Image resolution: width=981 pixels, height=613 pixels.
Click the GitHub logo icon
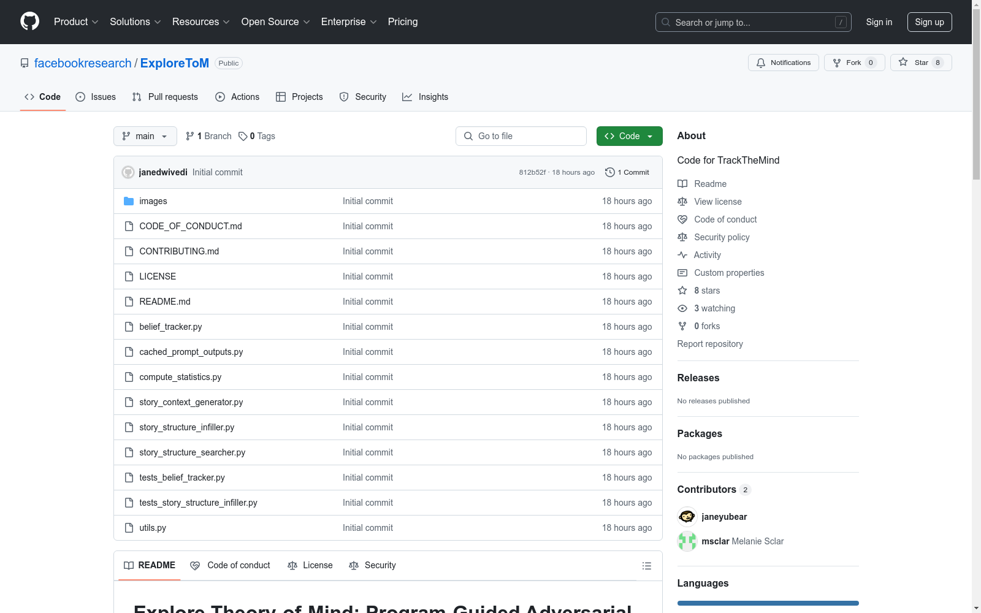click(29, 21)
